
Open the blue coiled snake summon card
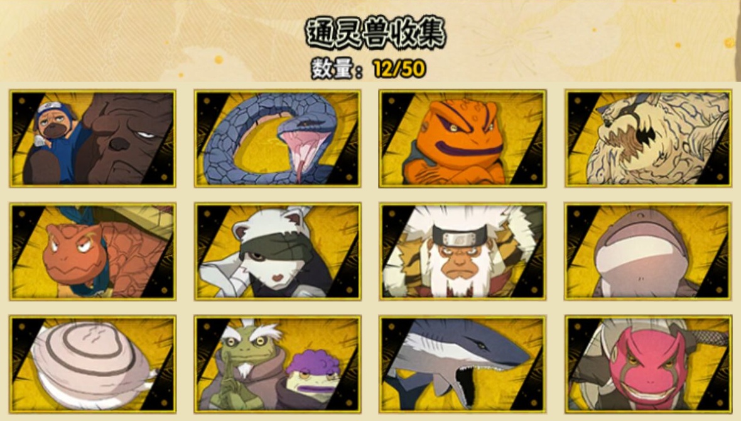pos(278,138)
